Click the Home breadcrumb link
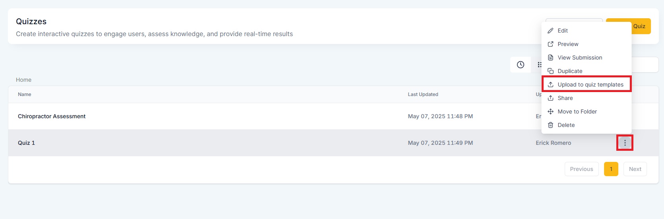The height and width of the screenshot is (219, 664). 23,80
